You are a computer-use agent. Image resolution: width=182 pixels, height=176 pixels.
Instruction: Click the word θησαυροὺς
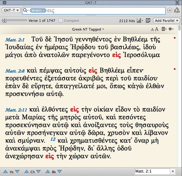tap(152, 125)
